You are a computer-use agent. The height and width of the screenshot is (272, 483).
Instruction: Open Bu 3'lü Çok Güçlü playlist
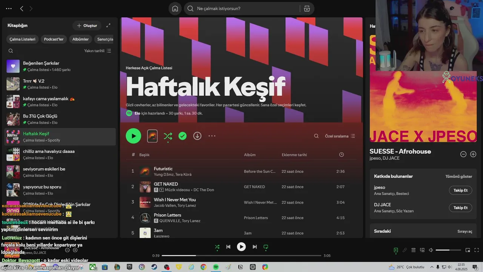click(x=61, y=119)
